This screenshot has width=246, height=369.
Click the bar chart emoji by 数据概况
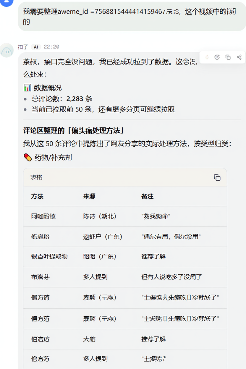coord(27,88)
